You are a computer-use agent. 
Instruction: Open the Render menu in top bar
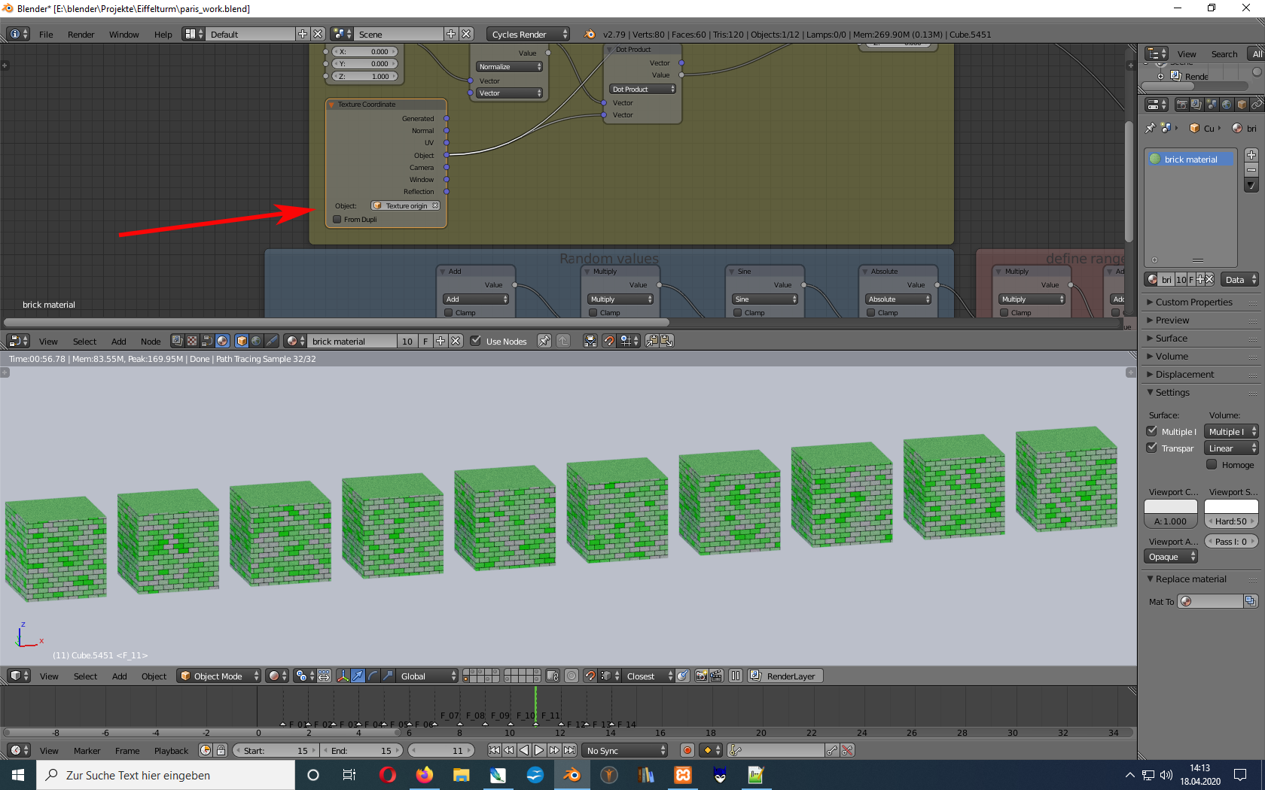point(81,35)
